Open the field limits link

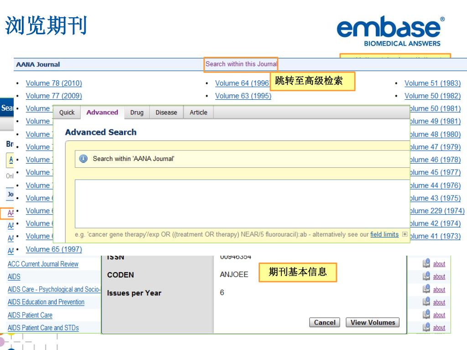384,235
